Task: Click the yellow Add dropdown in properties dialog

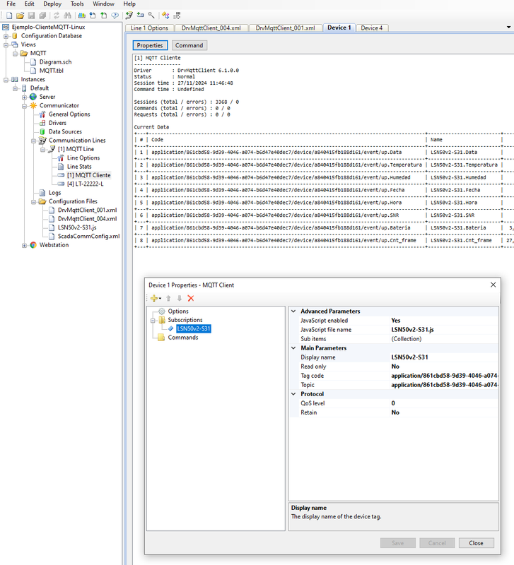Action: [x=156, y=298]
